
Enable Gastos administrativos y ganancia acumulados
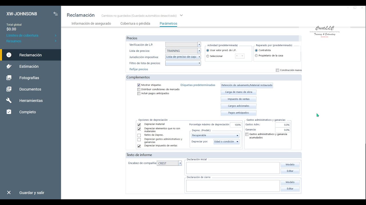(247, 134)
